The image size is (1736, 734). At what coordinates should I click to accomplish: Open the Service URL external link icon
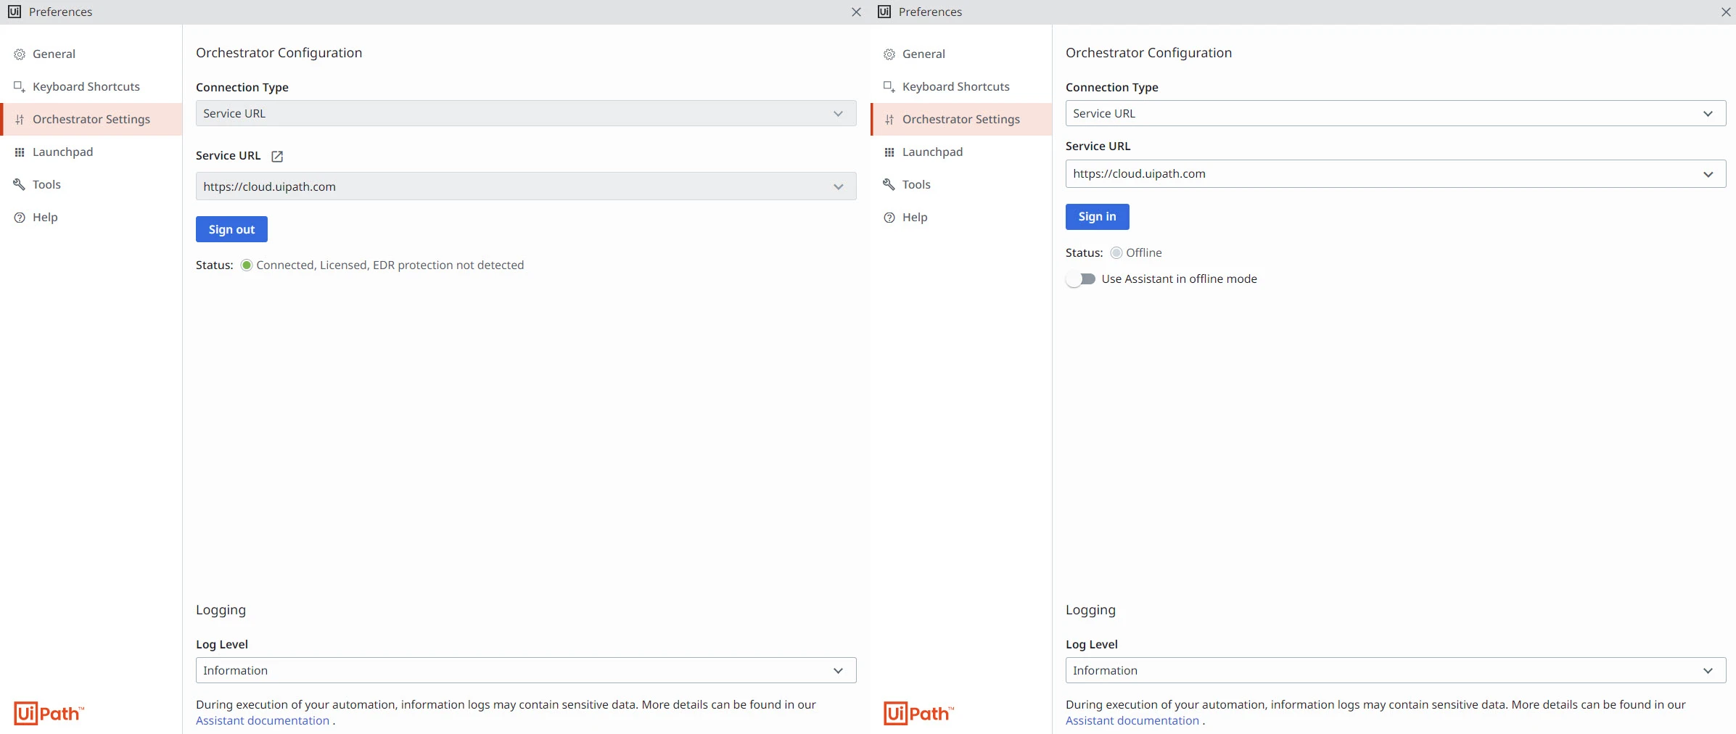tap(277, 156)
